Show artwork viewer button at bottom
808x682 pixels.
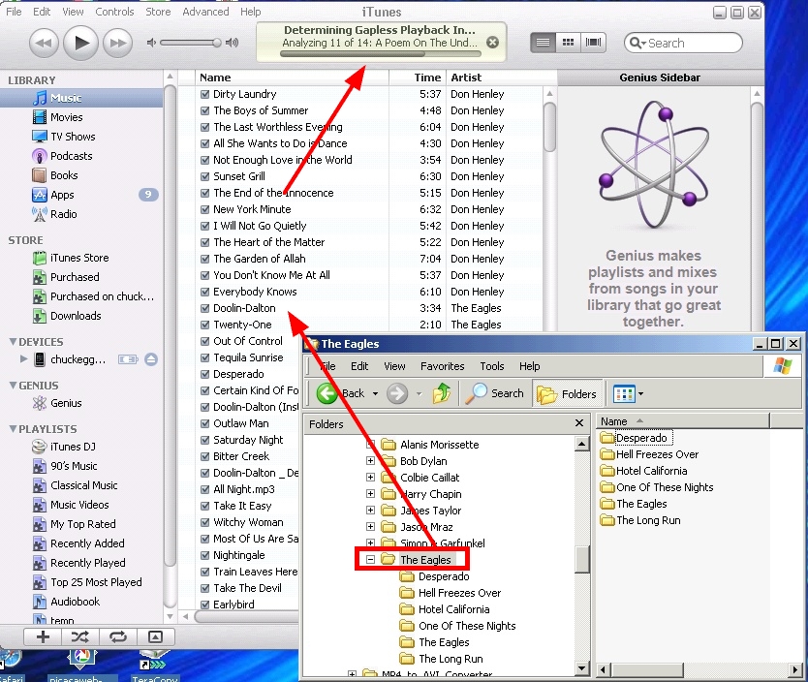(155, 636)
